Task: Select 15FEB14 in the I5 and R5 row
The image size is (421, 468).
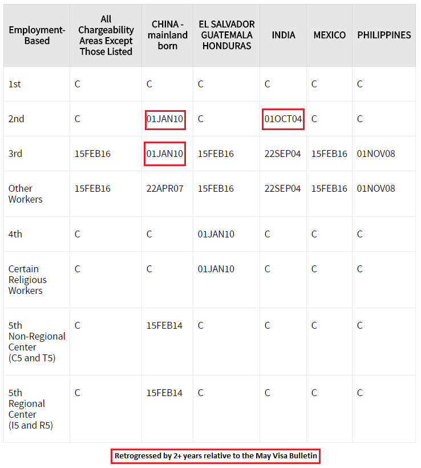Action: 164,393
